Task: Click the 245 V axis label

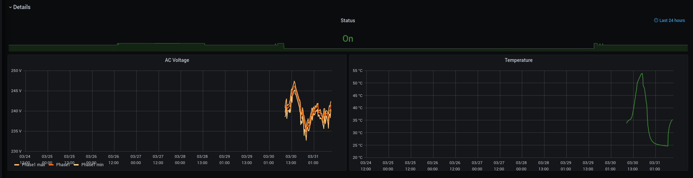Action: pyautogui.click(x=16, y=91)
